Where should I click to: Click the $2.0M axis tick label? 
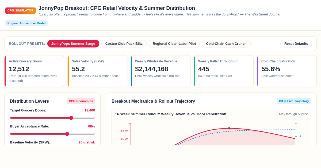(x=124, y=131)
